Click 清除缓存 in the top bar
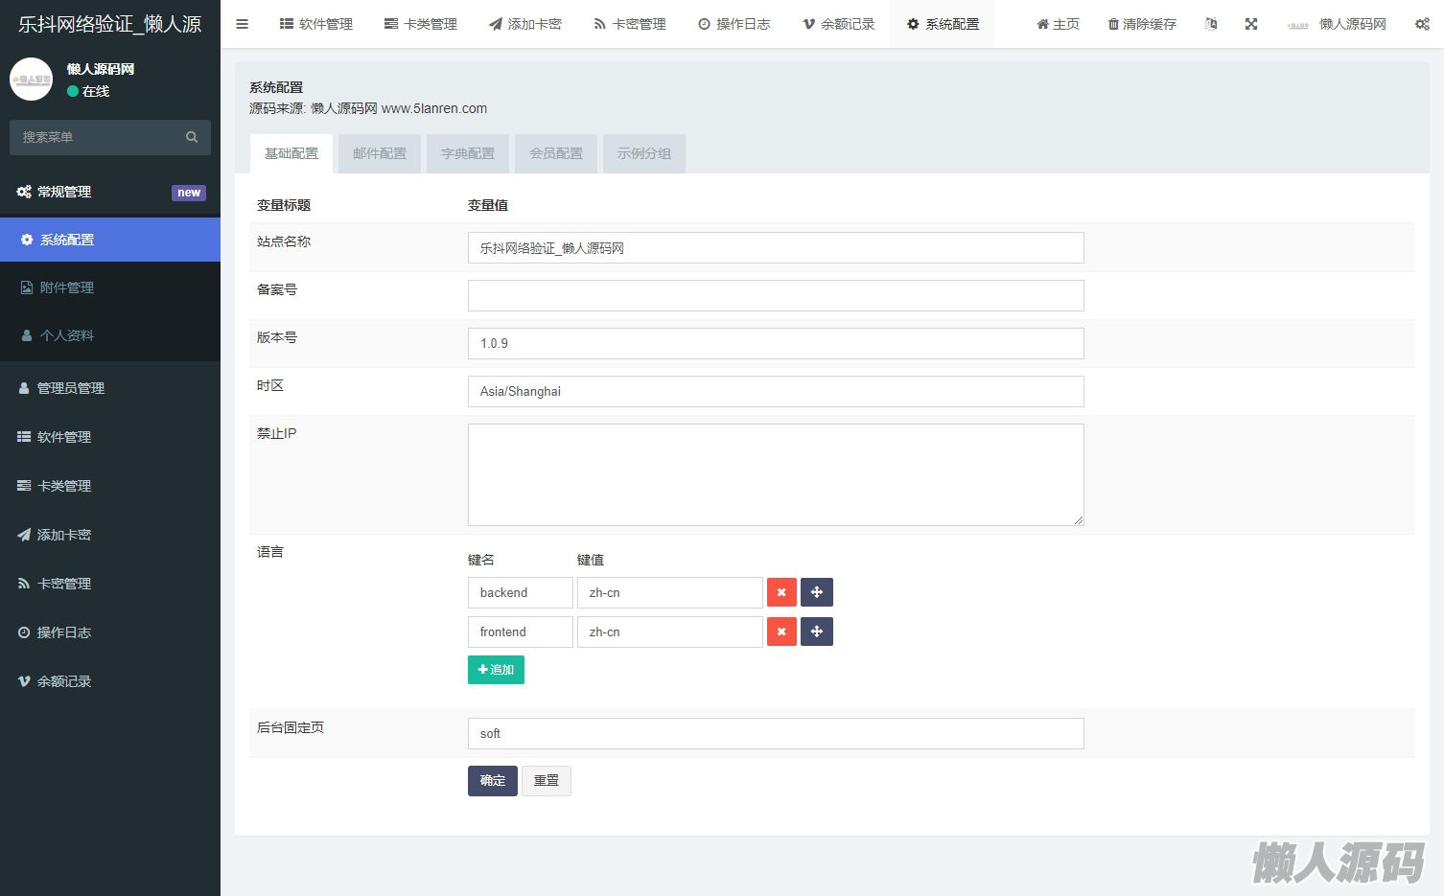Screen dimensions: 1444x896 pyautogui.click(x=1141, y=24)
